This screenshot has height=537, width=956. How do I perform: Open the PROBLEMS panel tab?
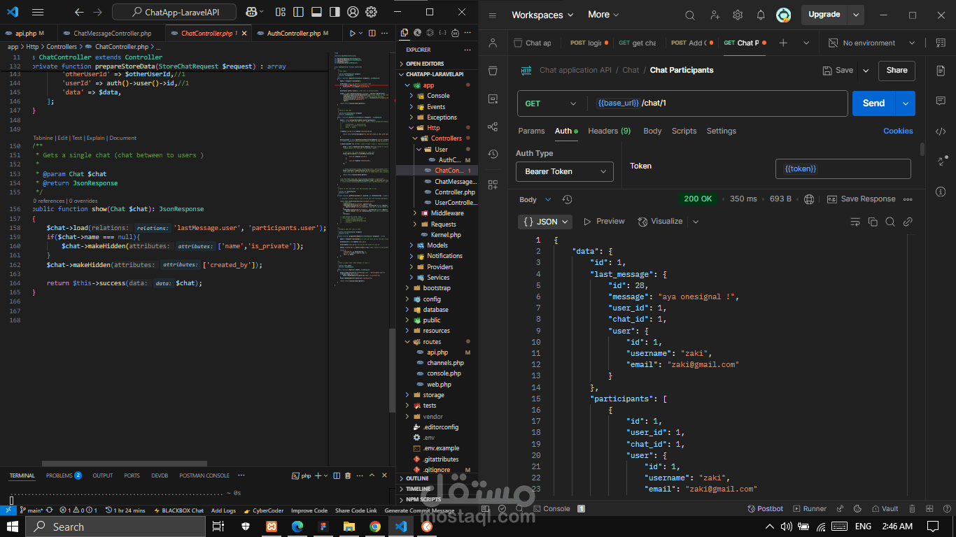coord(64,475)
